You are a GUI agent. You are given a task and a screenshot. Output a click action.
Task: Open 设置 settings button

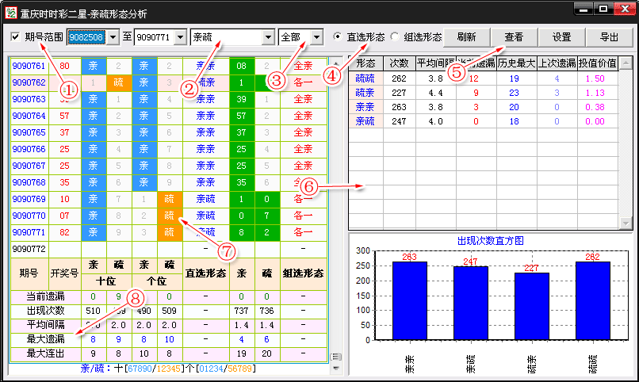(x=562, y=37)
